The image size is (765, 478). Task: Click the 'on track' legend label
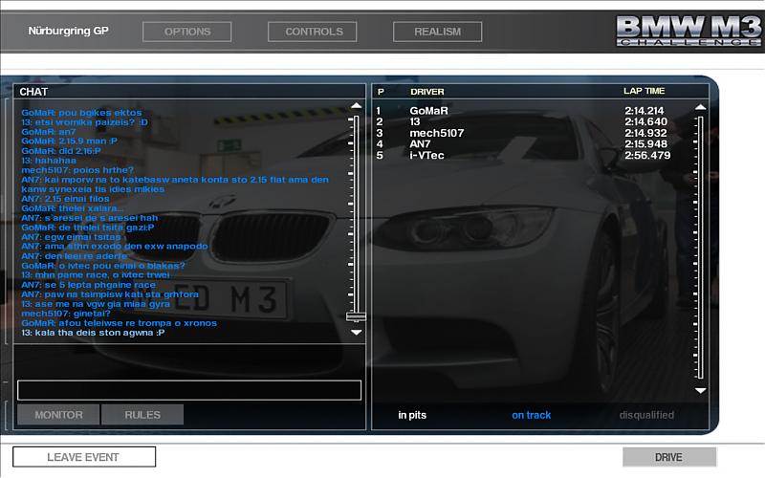pyautogui.click(x=532, y=415)
